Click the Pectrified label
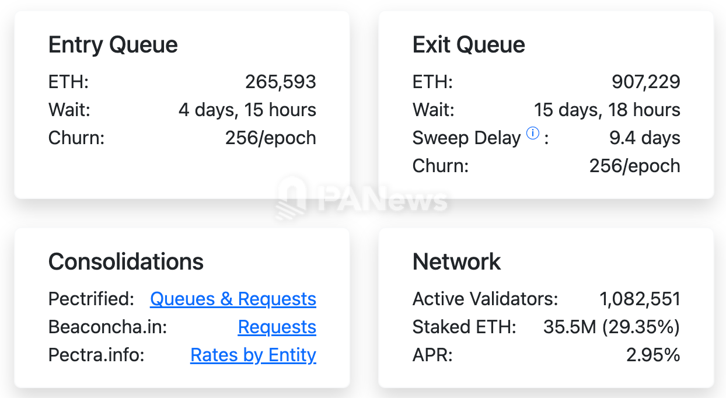Image resolution: width=726 pixels, height=398 pixels. coord(91,299)
